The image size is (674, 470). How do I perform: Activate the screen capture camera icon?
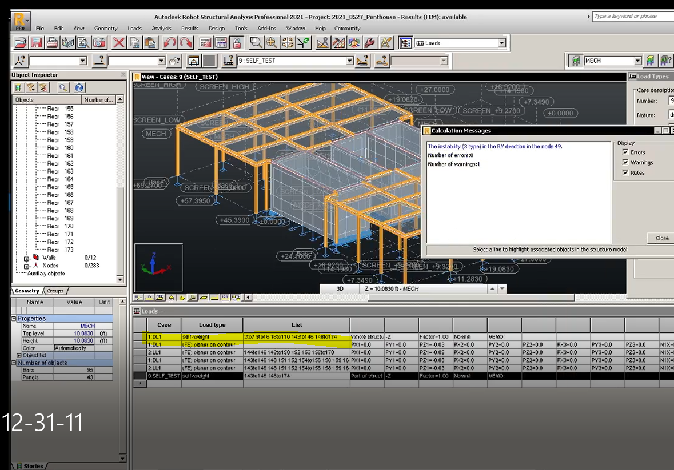[x=99, y=42]
